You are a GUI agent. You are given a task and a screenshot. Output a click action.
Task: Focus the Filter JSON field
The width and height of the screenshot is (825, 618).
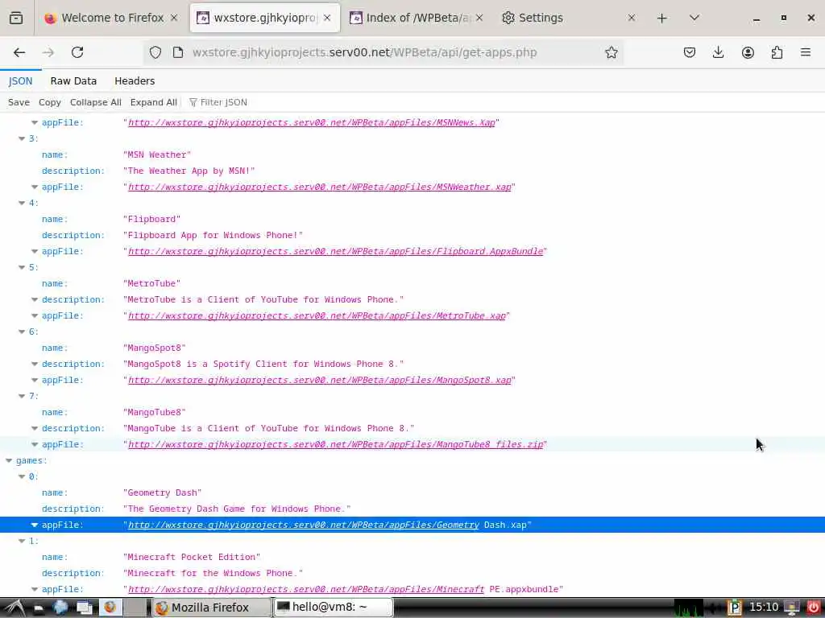224,102
